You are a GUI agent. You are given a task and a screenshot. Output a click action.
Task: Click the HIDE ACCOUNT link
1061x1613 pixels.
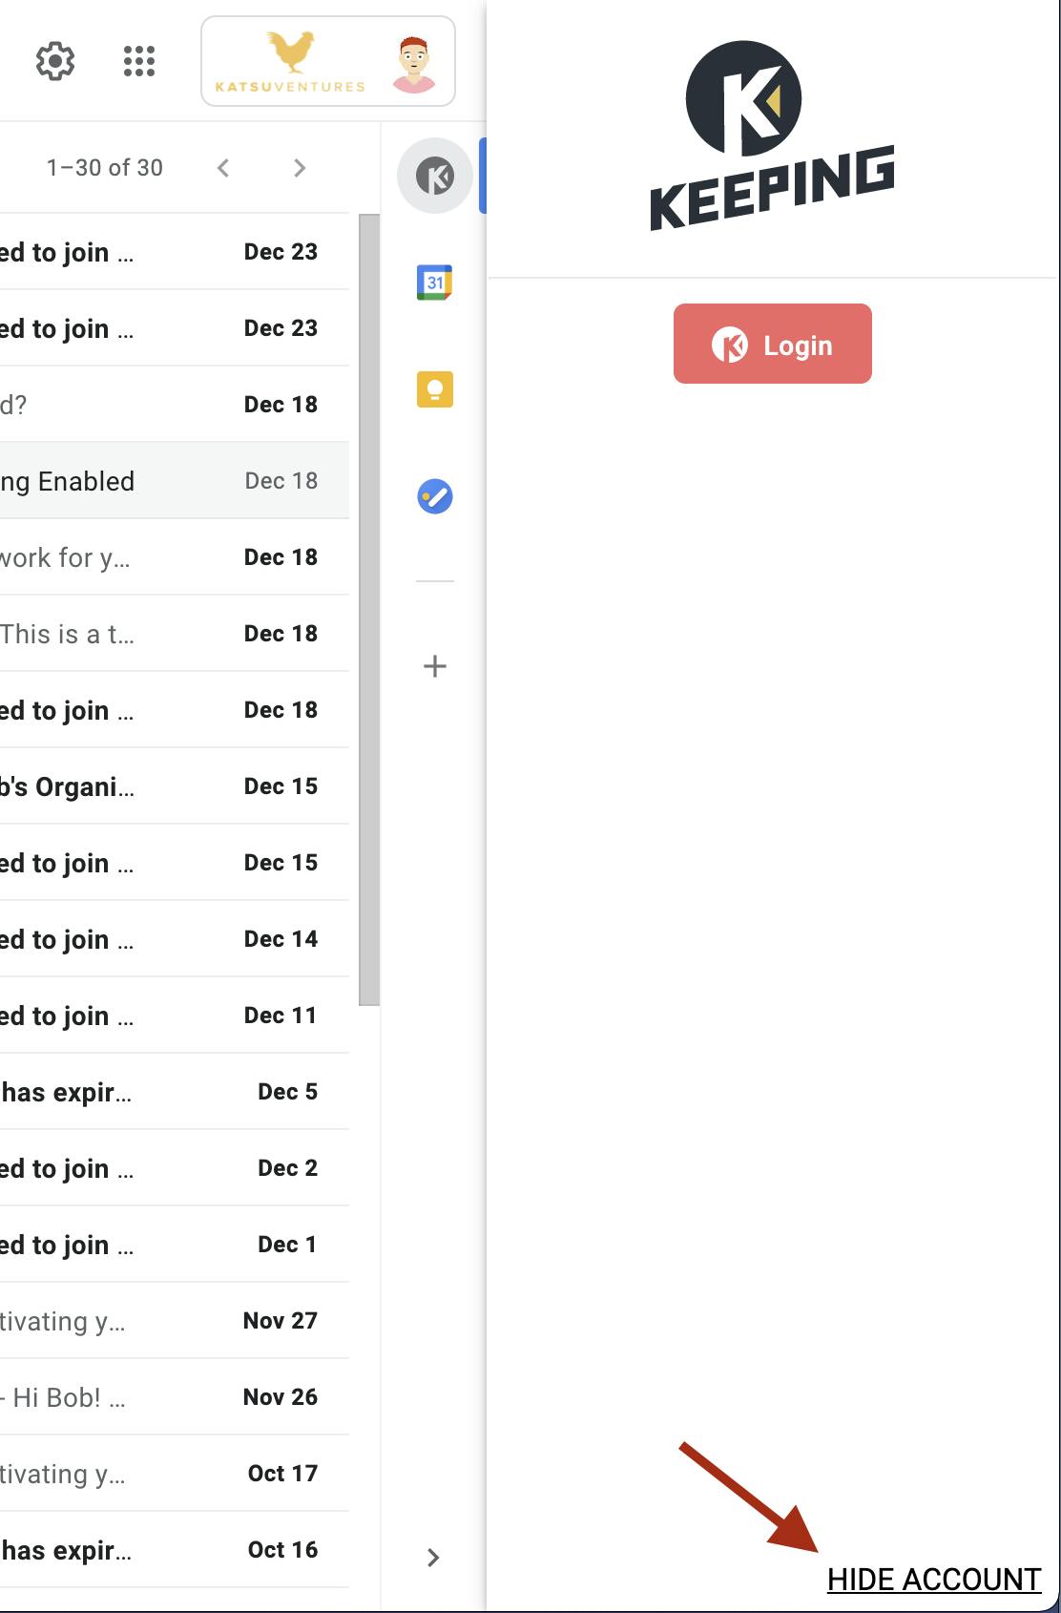[934, 1580]
